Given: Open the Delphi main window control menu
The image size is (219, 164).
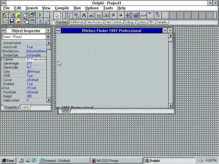Looking at the screenshot, I should [x=4, y=3].
